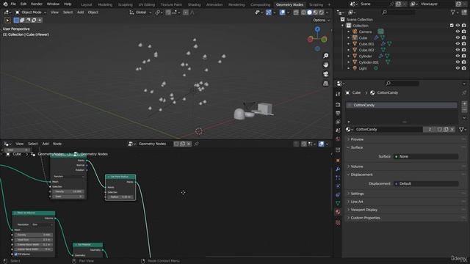
Task: Expand the Custom Properties panel
Action: pos(366,218)
